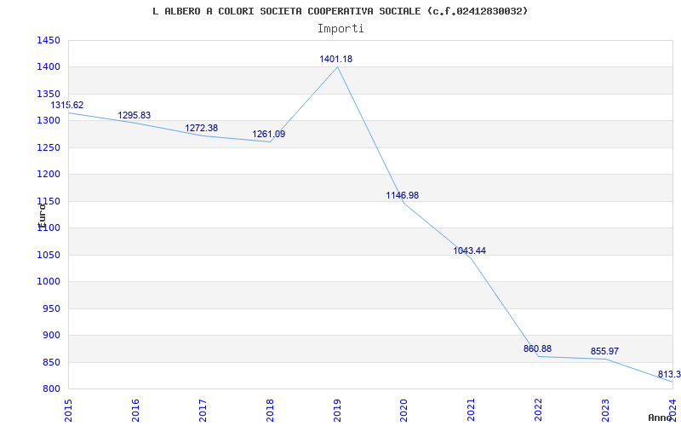The width and height of the screenshot is (681, 426).
Task: Click the 1295.83 data label
Action: tap(134, 115)
